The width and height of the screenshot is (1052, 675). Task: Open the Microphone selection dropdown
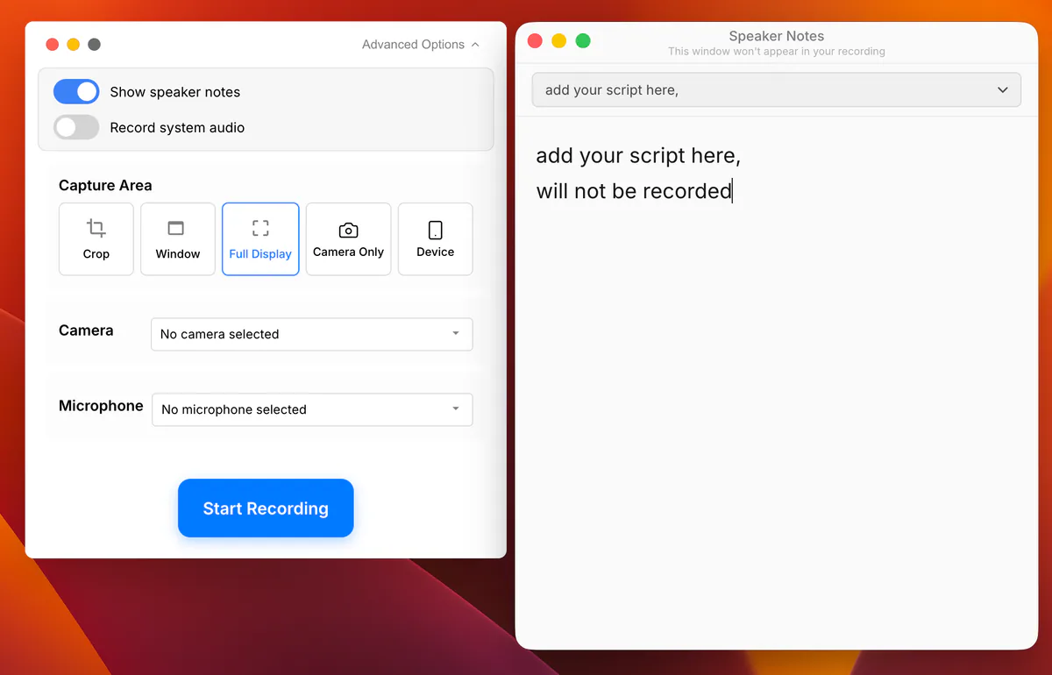pos(312,409)
